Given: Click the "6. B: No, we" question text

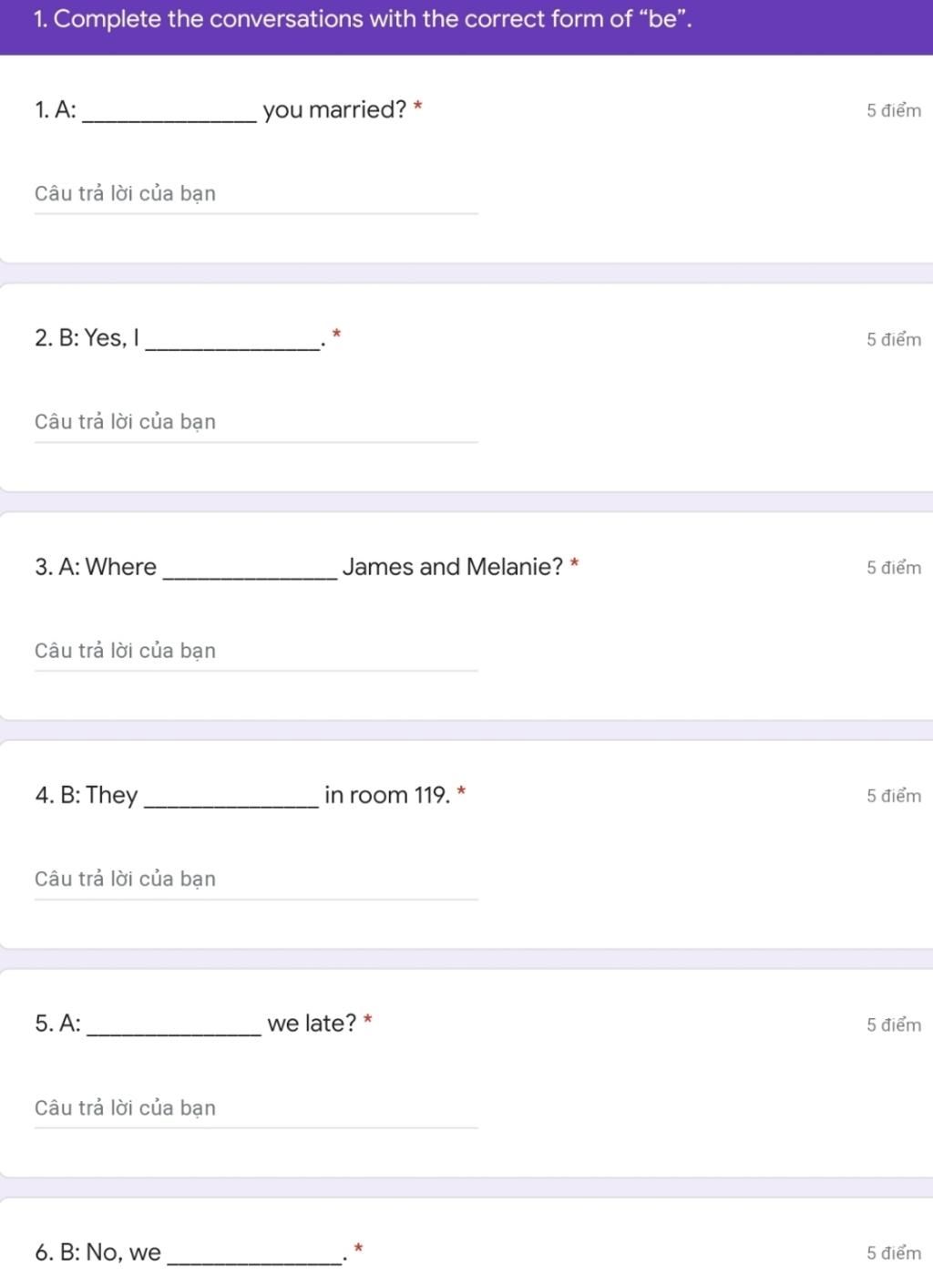Looking at the screenshot, I should [191, 1252].
